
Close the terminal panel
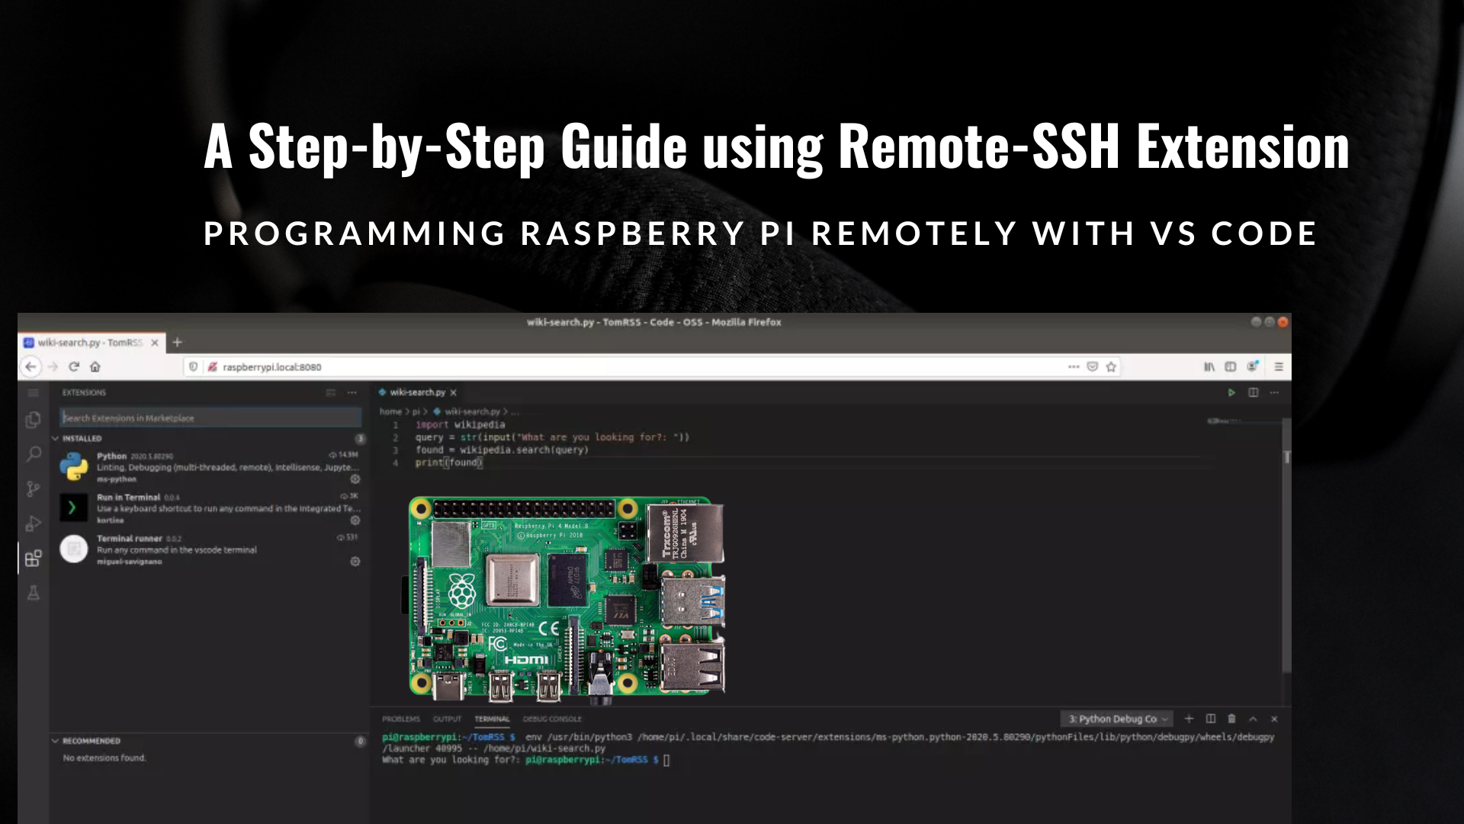pyautogui.click(x=1274, y=719)
